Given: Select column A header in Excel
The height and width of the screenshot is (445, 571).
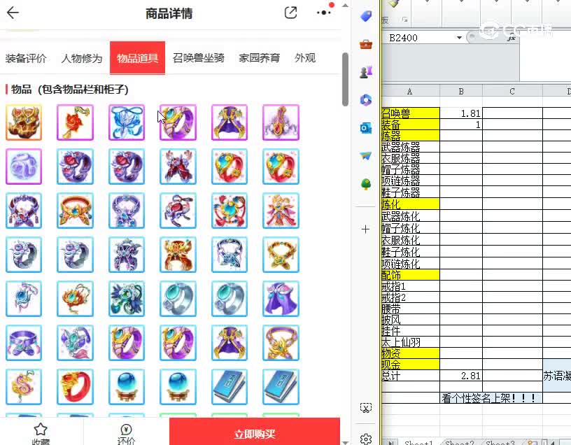Looking at the screenshot, I should 410,91.
